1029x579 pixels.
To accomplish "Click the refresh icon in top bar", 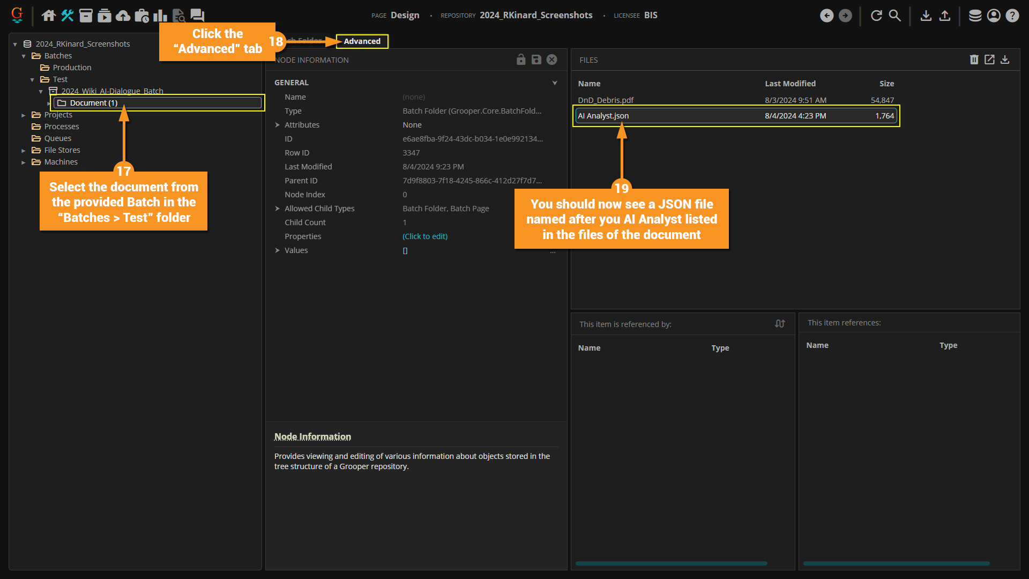I will (876, 16).
